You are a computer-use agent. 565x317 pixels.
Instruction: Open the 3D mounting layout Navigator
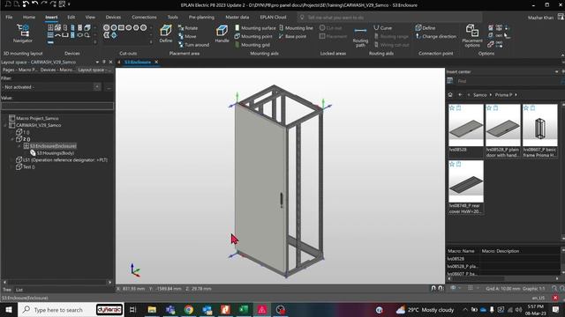coord(23,33)
